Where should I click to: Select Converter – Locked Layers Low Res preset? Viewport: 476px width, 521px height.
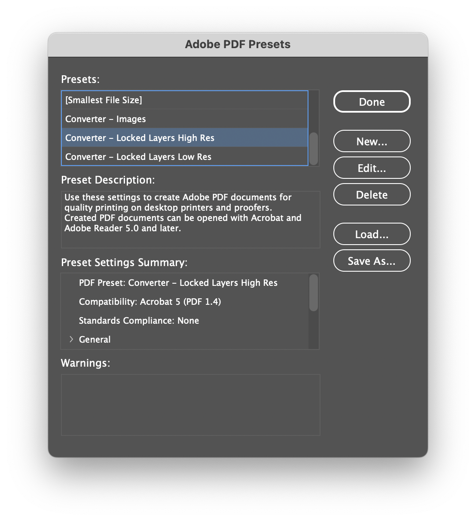coord(185,157)
